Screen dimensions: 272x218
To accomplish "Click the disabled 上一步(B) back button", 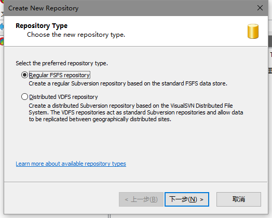I will (141, 199).
